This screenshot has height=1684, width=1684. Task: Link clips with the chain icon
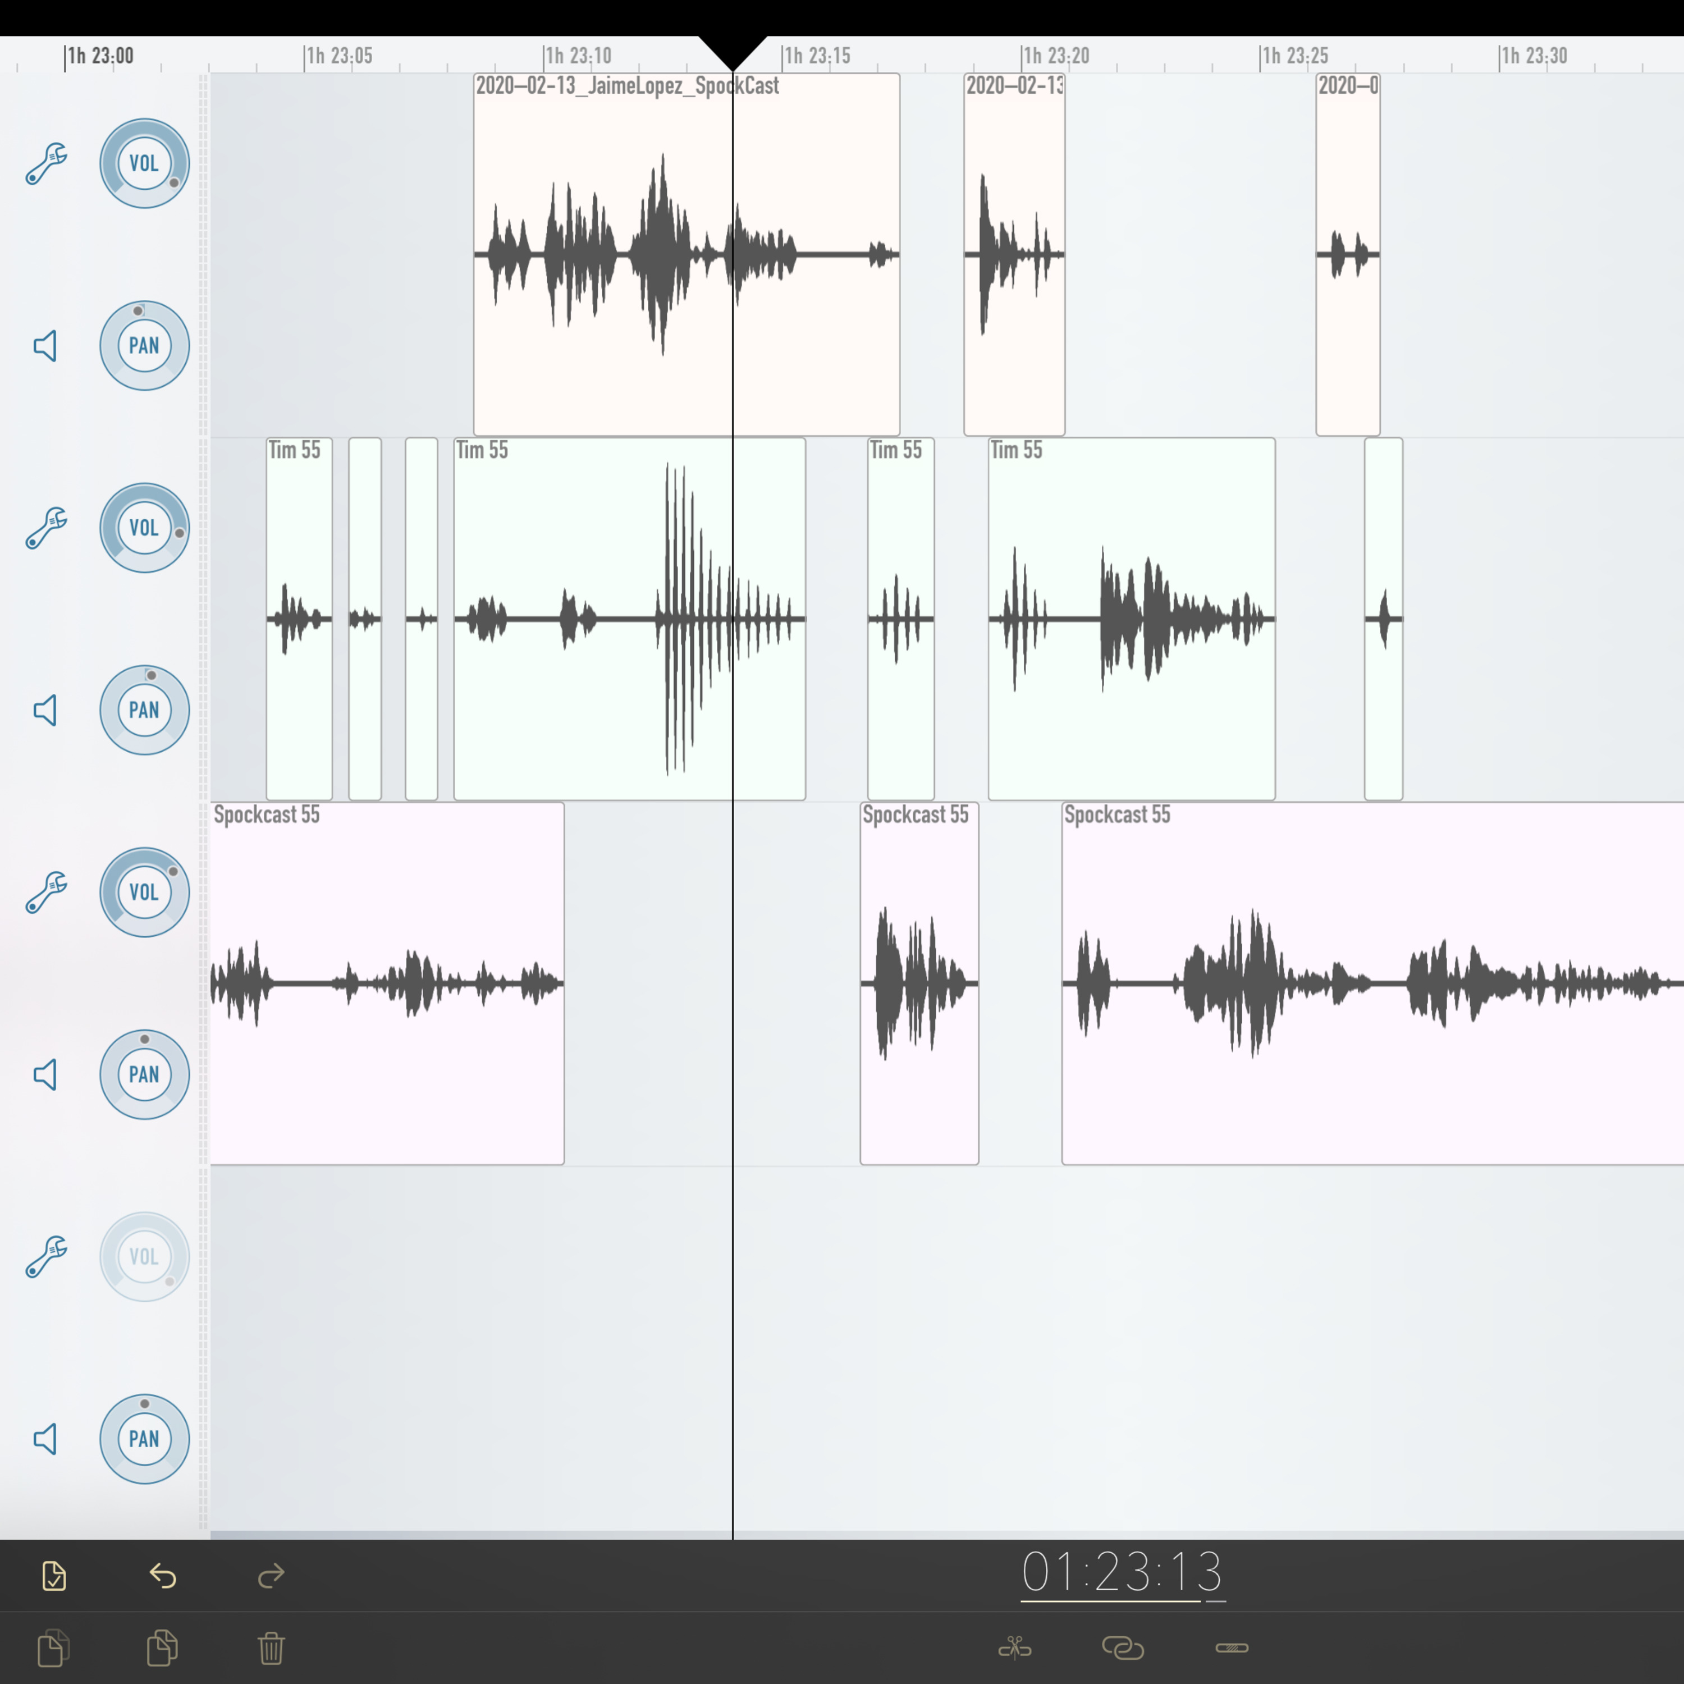(x=1123, y=1648)
